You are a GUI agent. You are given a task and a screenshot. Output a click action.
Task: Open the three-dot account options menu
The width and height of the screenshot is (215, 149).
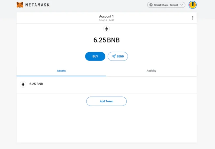pyautogui.click(x=193, y=18)
